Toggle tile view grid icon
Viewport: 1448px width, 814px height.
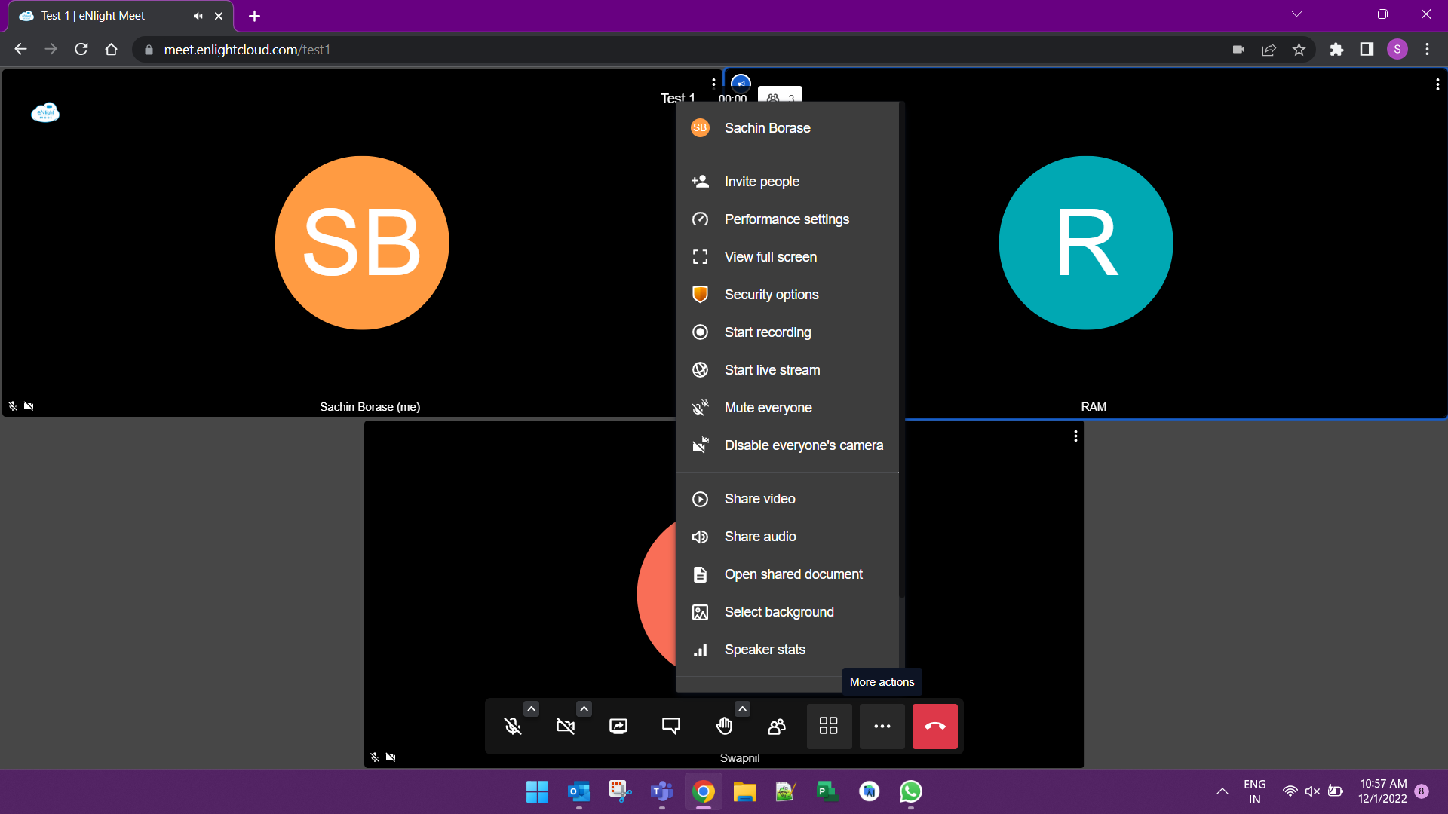[829, 726]
